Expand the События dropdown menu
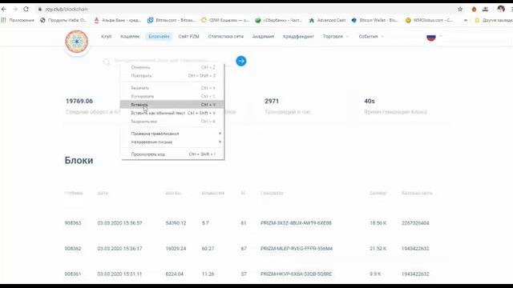Viewport: 513px width, 288px height. coord(371,37)
